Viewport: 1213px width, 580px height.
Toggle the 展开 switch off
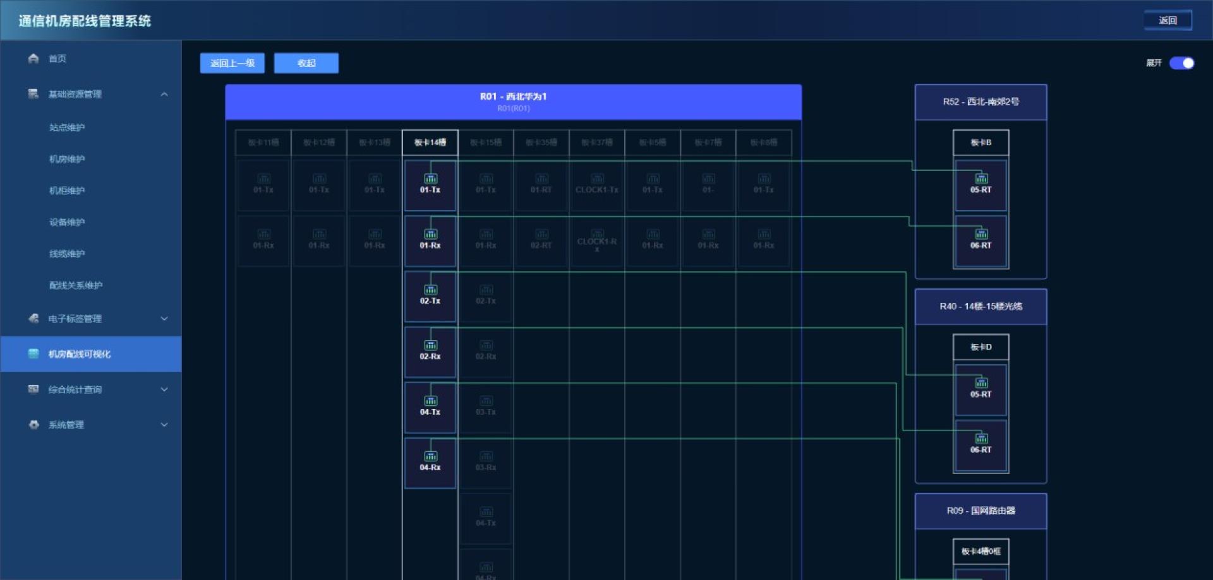tap(1181, 63)
